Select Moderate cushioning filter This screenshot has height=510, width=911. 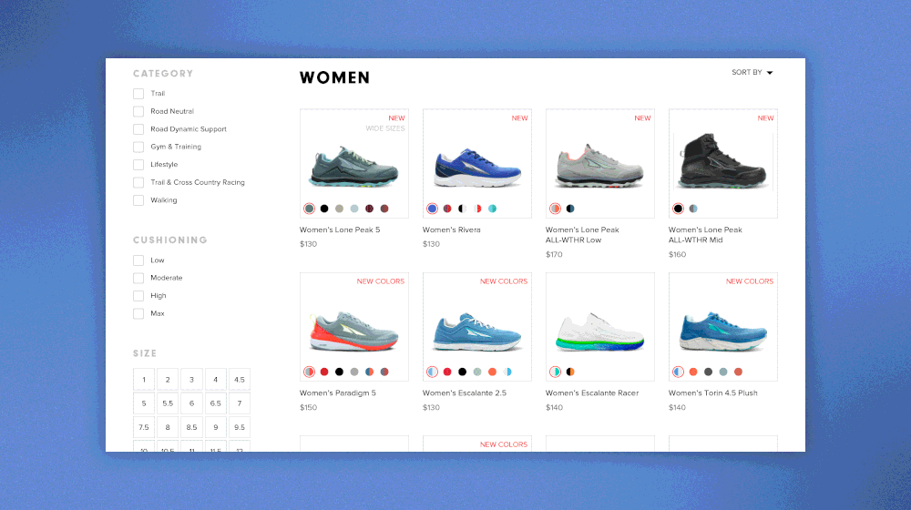coord(138,279)
